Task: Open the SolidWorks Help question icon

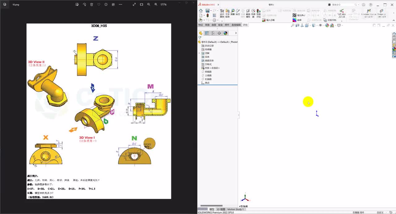Action: [x=371, y=5]
